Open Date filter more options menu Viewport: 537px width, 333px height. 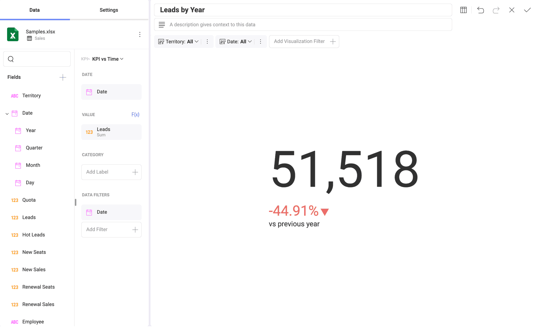pyautogui.click(x=261, y=42)
